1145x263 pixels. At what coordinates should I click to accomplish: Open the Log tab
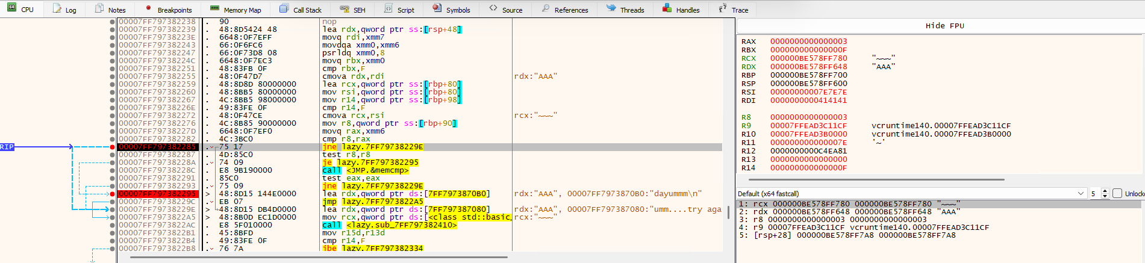point(64,10)
